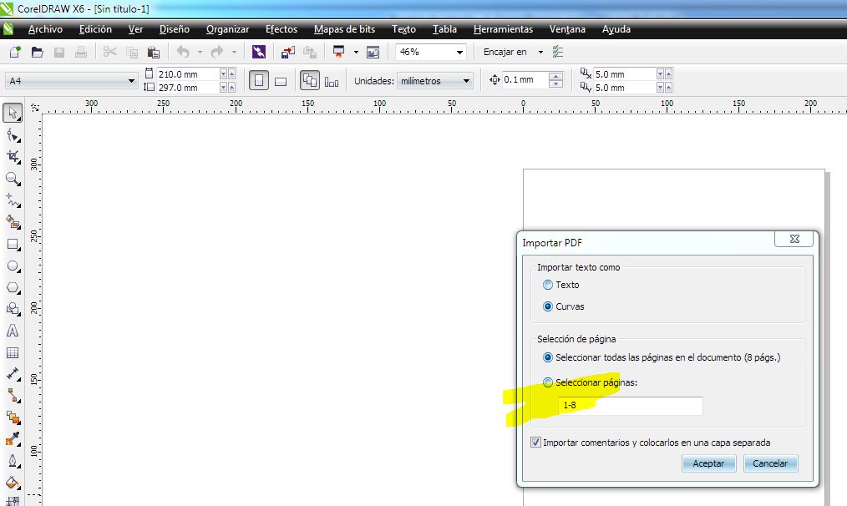Open the Efectos menu
847x506 pixels.
[x=281, y=29]
